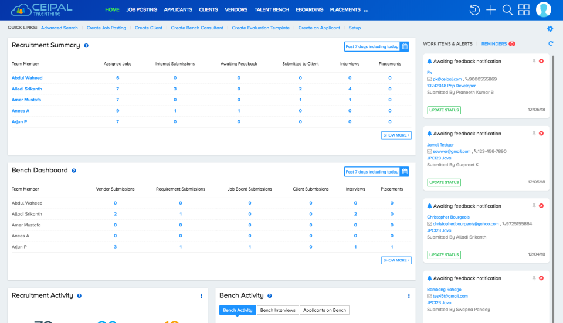Switch to the Reminders tab

(x=494, y=44)
